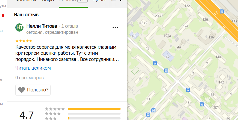The image size is (238, 120).
Task: Select the bus stop icon just below building 47
Action: tap(166, 70)
